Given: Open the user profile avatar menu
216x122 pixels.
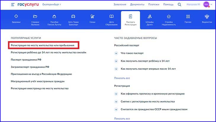Looking at the screenshot, I should click(x=206, y=4).
